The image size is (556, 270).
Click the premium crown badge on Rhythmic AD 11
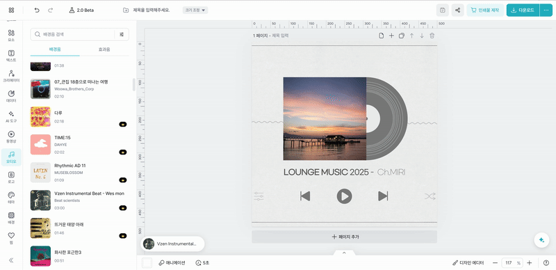click(x=123, y=180)
